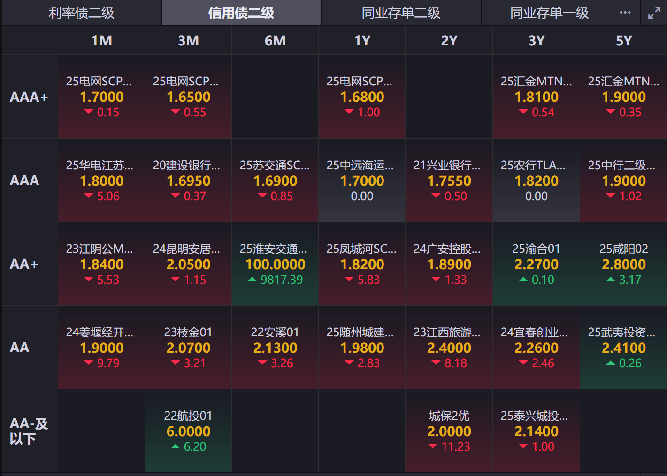Open the 25渝合01 bond cell
Viewport: 667px width, 476px height.
point(537,264)
